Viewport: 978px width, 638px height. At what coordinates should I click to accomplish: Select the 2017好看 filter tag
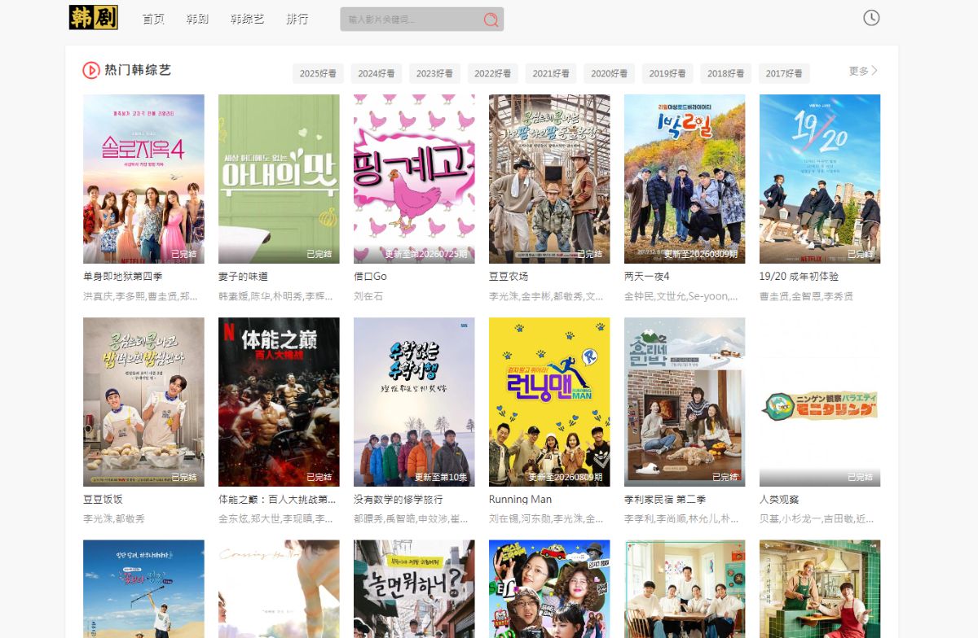[x=784, y=73]
